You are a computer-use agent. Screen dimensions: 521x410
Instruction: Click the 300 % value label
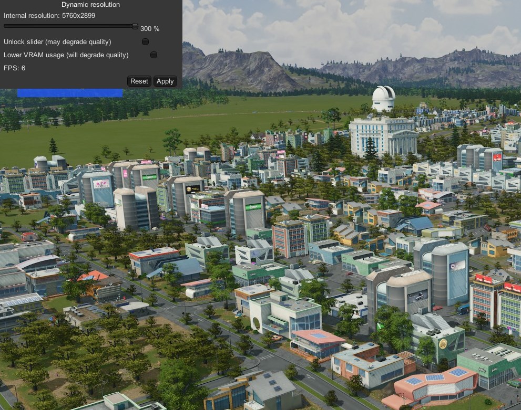(x=150, y=29)
